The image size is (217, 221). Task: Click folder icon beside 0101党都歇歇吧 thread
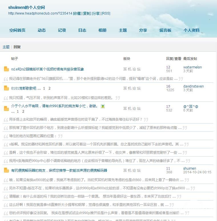[6, 88]
